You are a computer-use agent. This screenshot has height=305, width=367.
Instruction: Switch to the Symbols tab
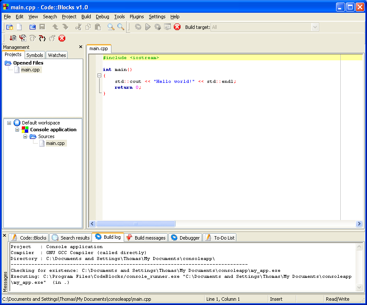(34, 55)
